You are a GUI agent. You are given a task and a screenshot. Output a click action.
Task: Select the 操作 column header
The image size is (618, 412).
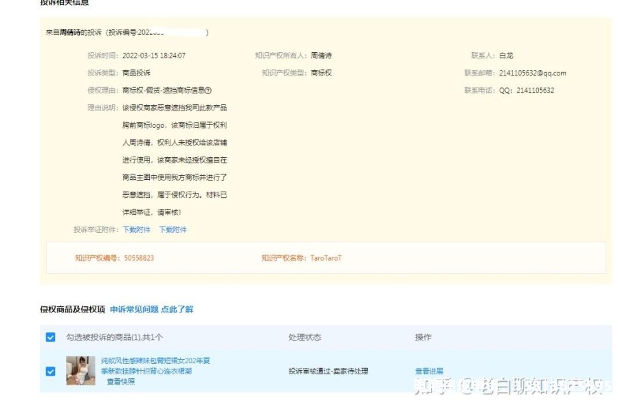pos(423,337)
